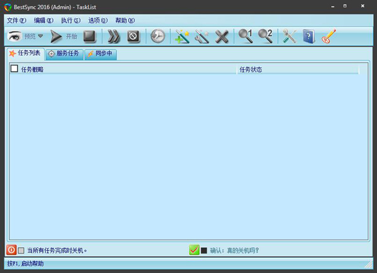Switch to the 任务列表 tab
The width and height of the screenshot is (377, 273).
coord(25,53)
